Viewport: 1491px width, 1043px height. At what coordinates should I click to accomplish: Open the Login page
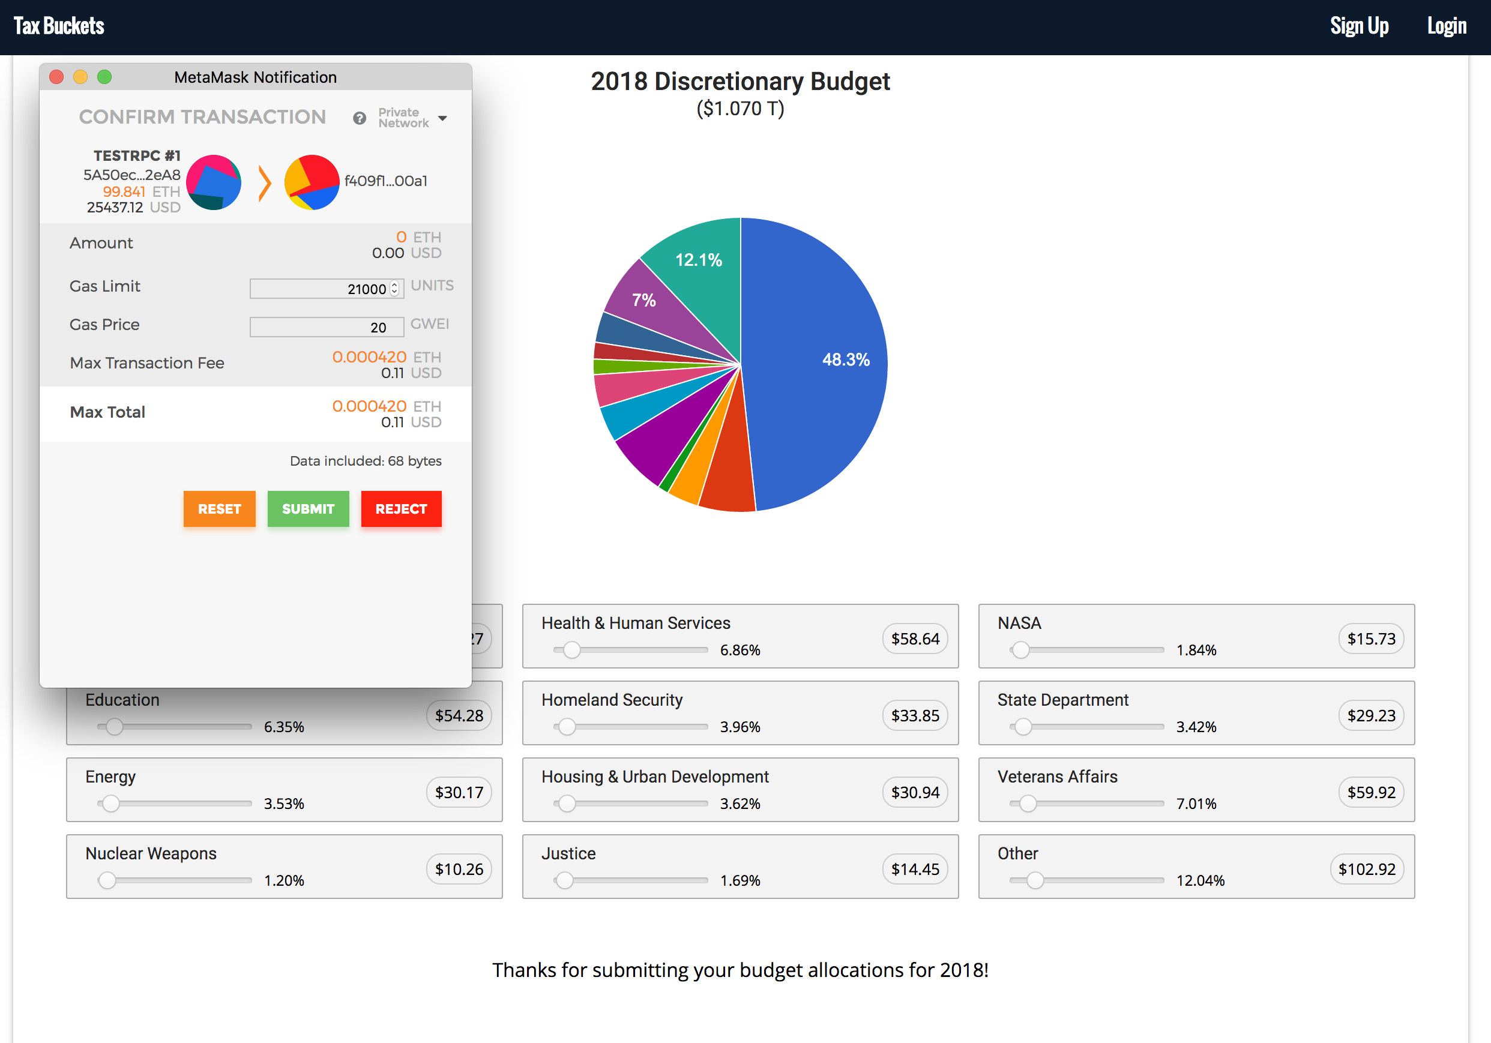(1446, 26)
